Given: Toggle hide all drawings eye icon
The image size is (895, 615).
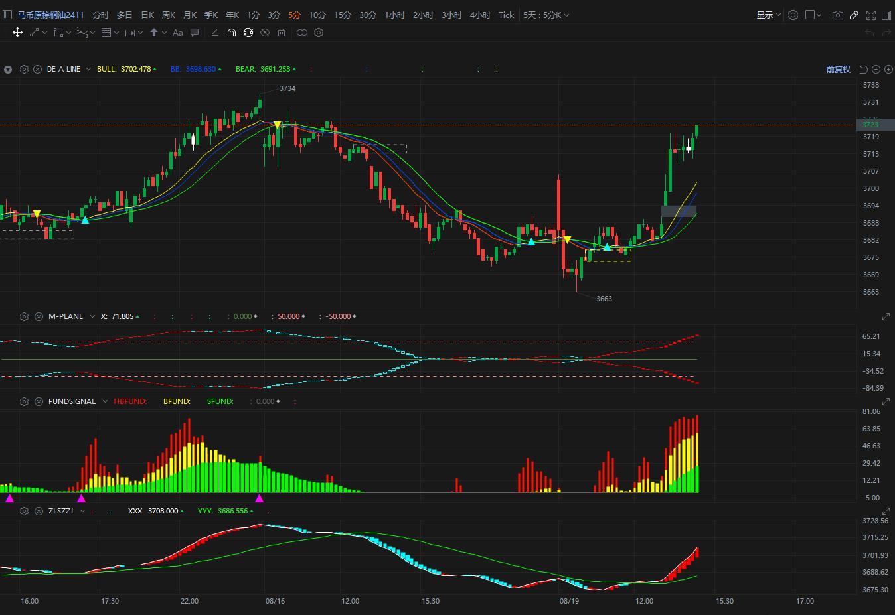Looking at the screenshot, I should 265,32.
